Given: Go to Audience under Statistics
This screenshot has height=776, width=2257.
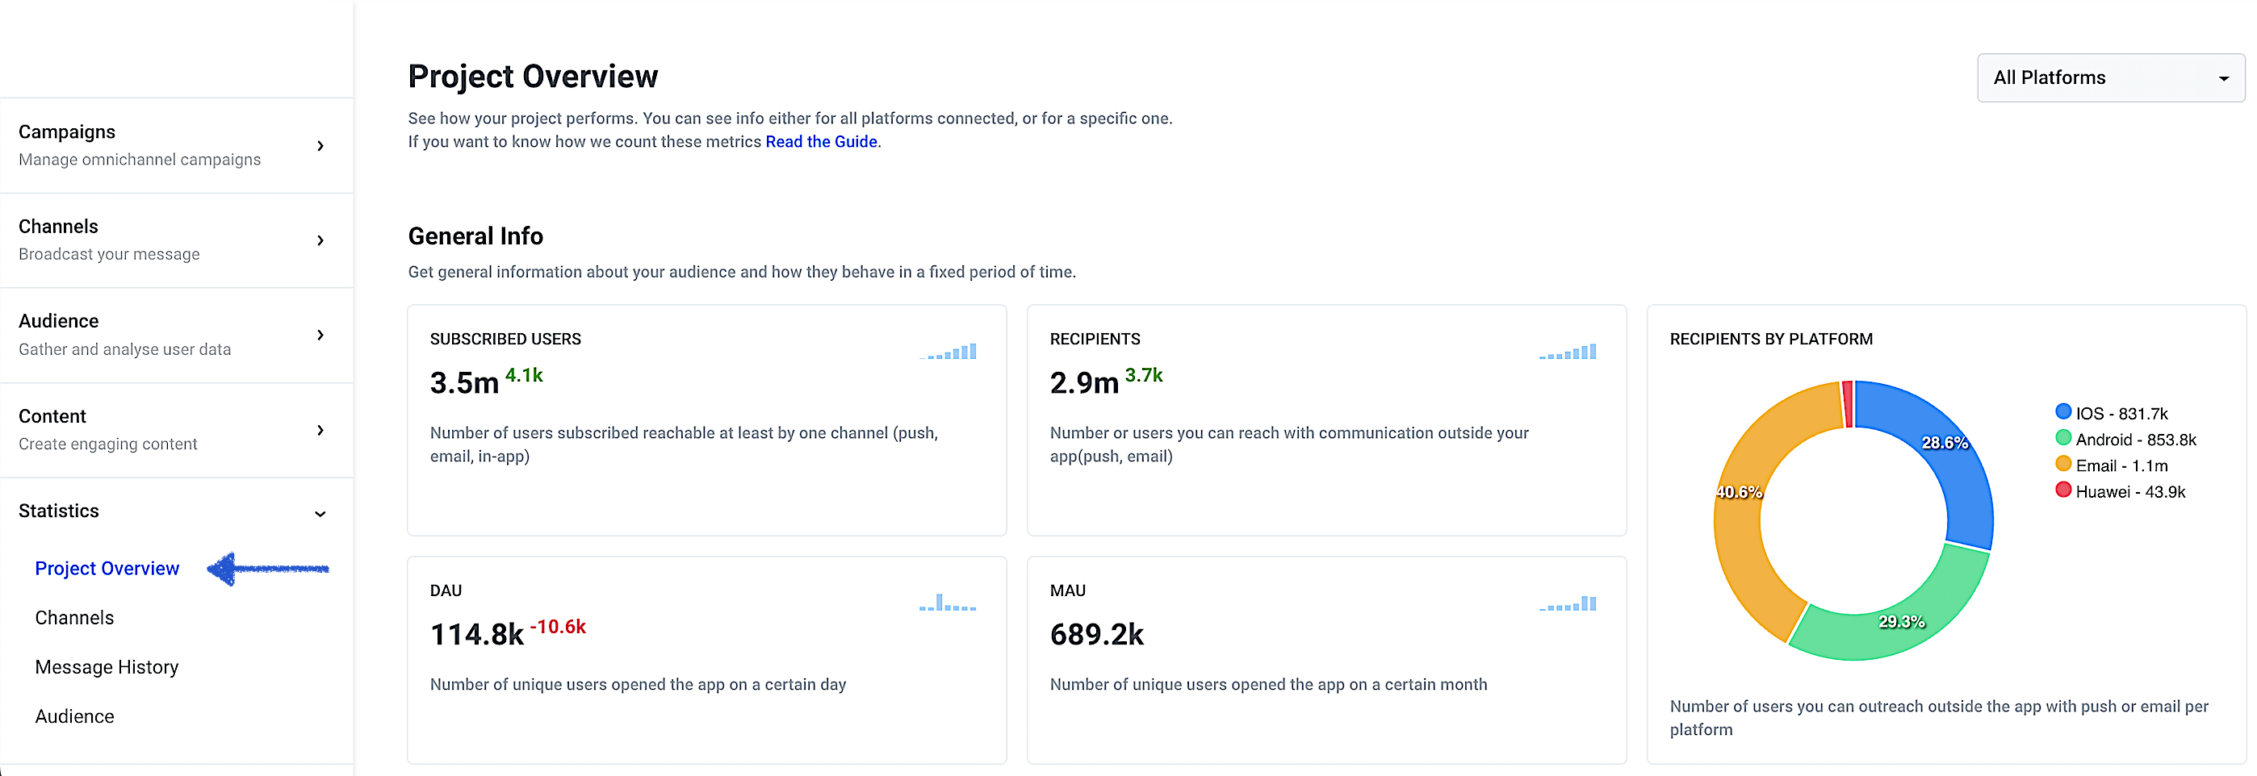Looking at the screenshot, I should pos(74,716).
